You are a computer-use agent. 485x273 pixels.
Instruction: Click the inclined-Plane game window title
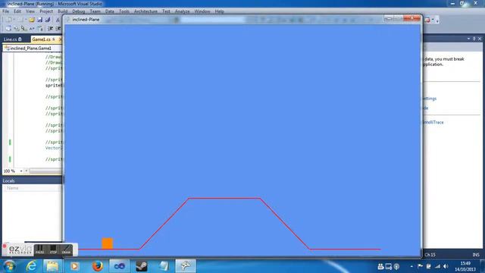pyautogui.click(x=86, y=20)
